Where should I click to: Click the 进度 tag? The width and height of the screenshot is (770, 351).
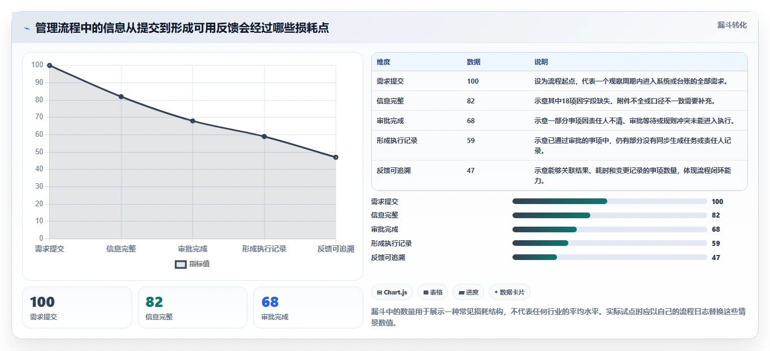[x=468, y=292]
